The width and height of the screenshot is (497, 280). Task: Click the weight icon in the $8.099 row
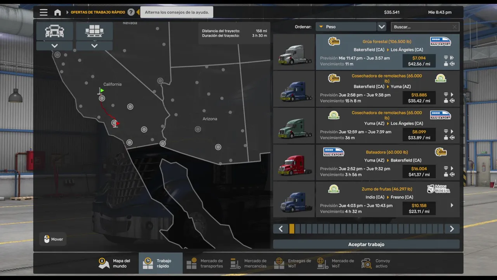[x=446, y=138]
